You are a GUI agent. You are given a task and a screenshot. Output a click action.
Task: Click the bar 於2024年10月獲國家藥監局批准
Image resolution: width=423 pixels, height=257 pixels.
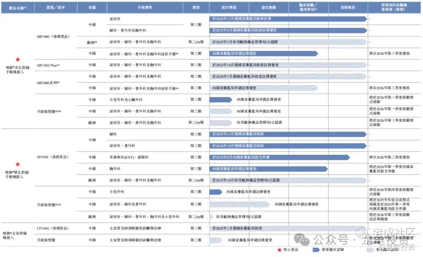(288, 146)
